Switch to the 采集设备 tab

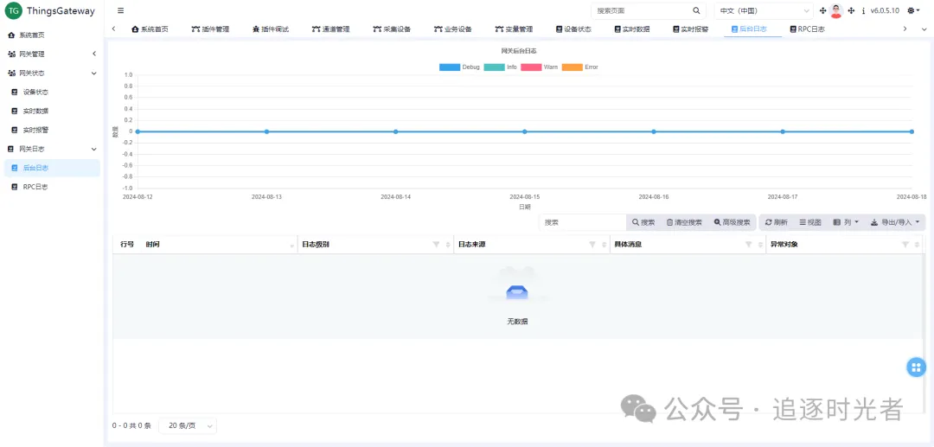click(x=392, y=29)
